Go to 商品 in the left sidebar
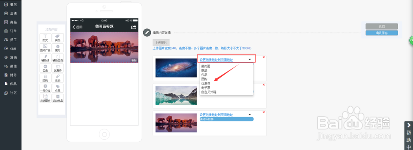 (11, 22)
